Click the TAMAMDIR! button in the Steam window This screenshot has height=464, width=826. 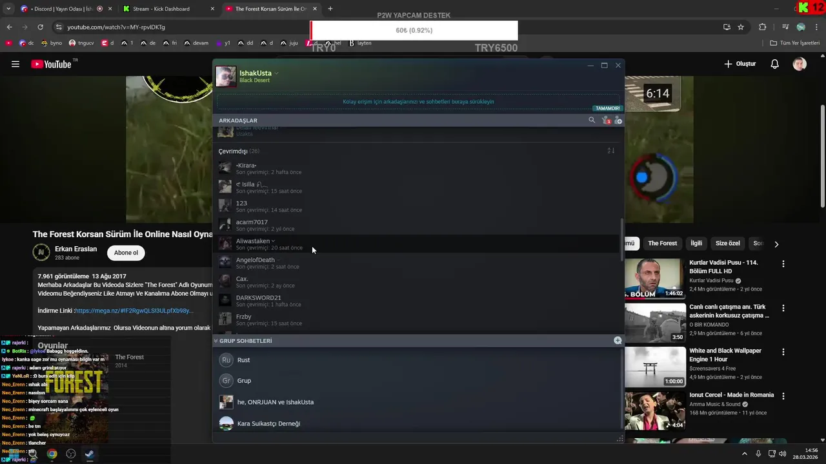pyautogui.click(x=607, y=108)
